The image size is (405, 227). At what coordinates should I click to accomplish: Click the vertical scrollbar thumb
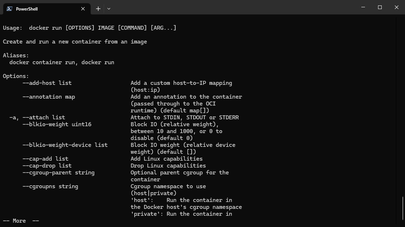(403, 209)
